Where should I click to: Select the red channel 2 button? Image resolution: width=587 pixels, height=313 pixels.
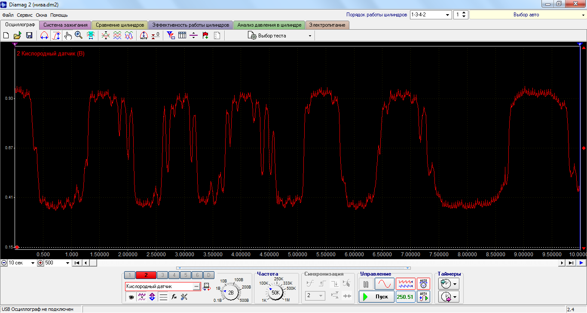(146, 275)
